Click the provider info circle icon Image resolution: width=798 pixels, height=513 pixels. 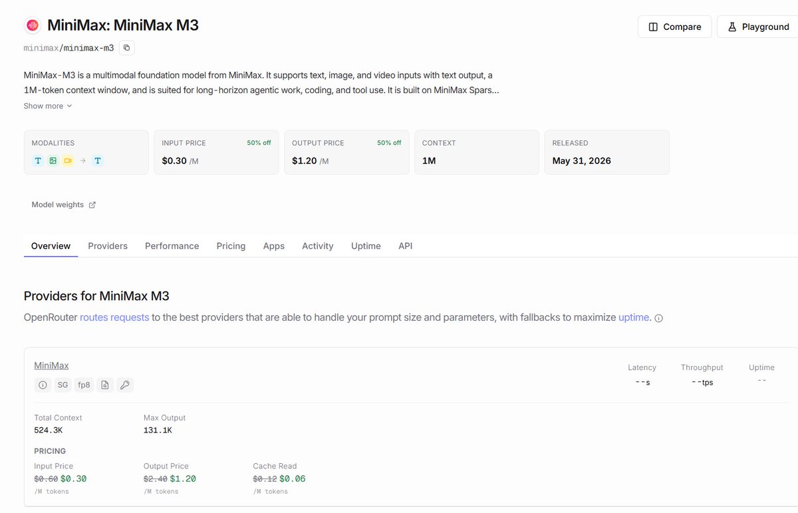click(43, 385)
